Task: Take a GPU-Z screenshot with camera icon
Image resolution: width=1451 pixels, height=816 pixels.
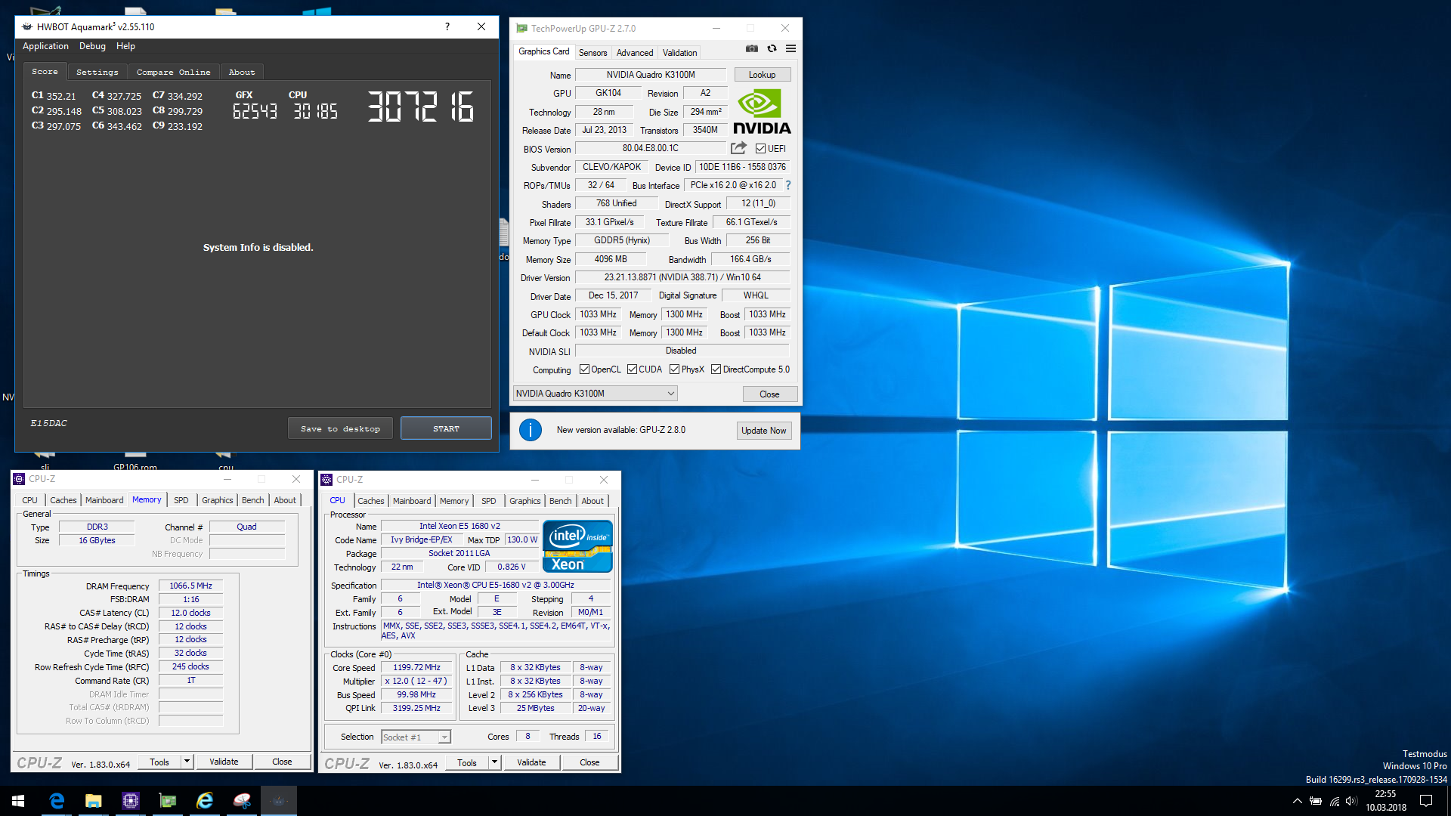Action: click(x=751, y=48)
